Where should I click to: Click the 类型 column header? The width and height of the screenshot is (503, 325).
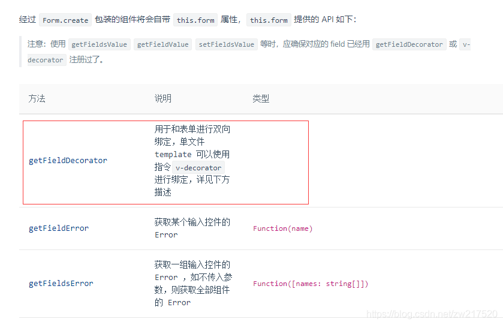[x=261, y=98]
